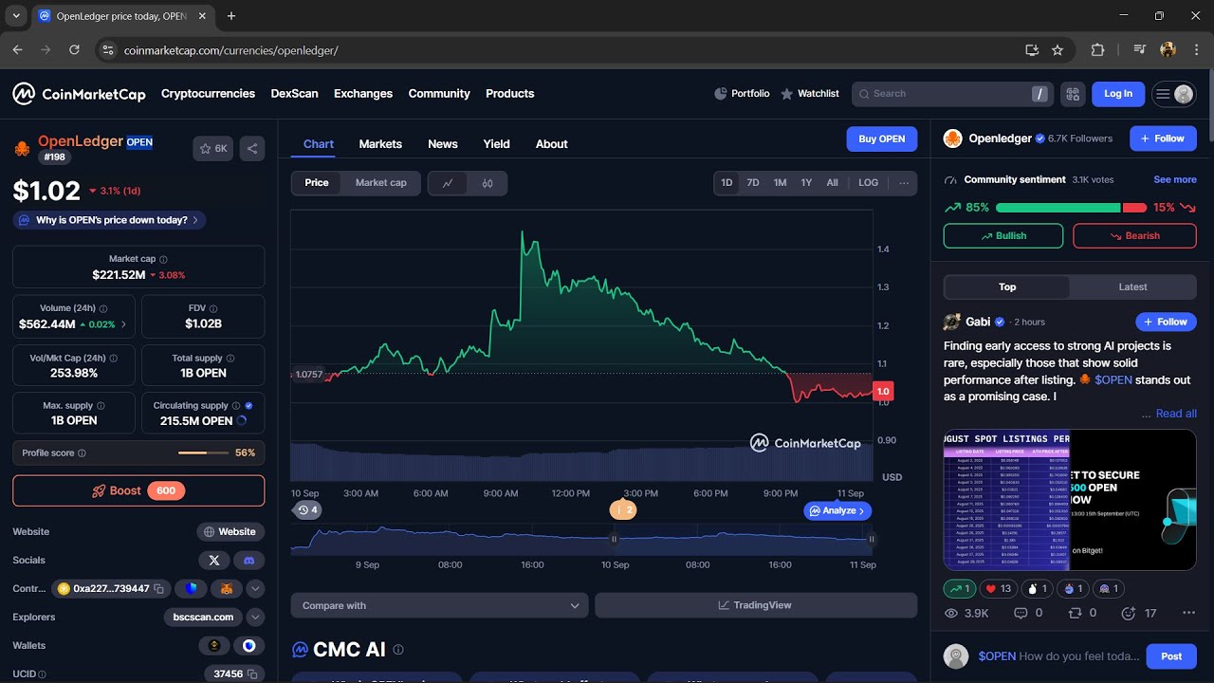Open the Markets tab
Screen dimensions: 1214x683
[380, 144]
